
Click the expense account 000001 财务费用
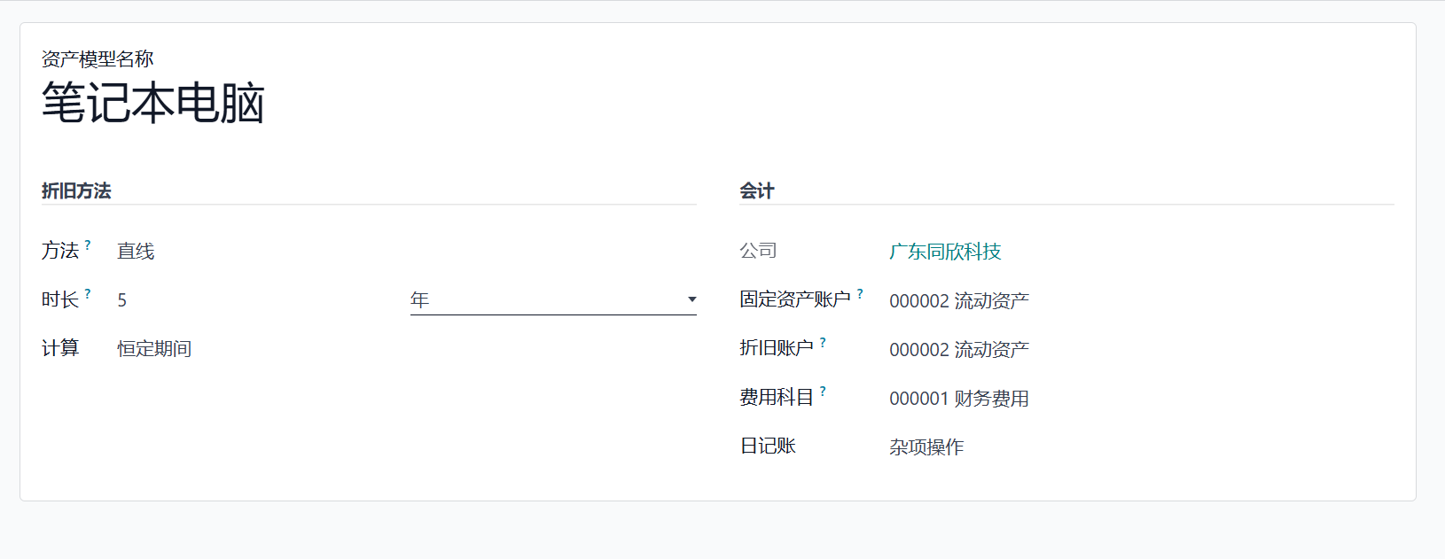[959, 399]
